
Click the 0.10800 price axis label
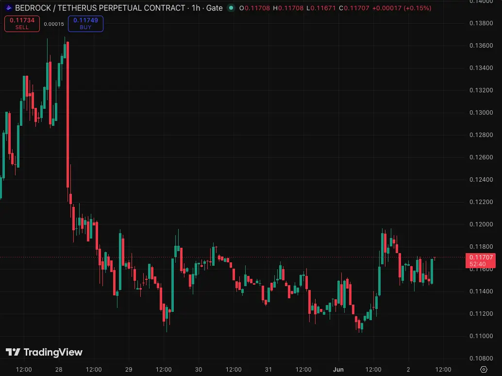pos(481,359)
